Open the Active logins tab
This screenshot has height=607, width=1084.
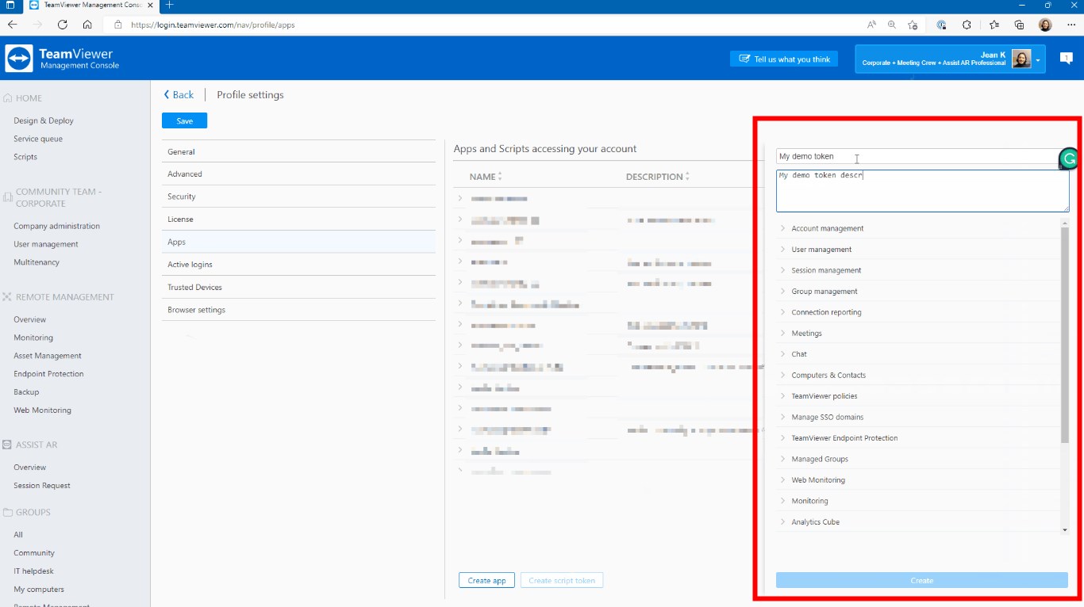tap(298, 265)
